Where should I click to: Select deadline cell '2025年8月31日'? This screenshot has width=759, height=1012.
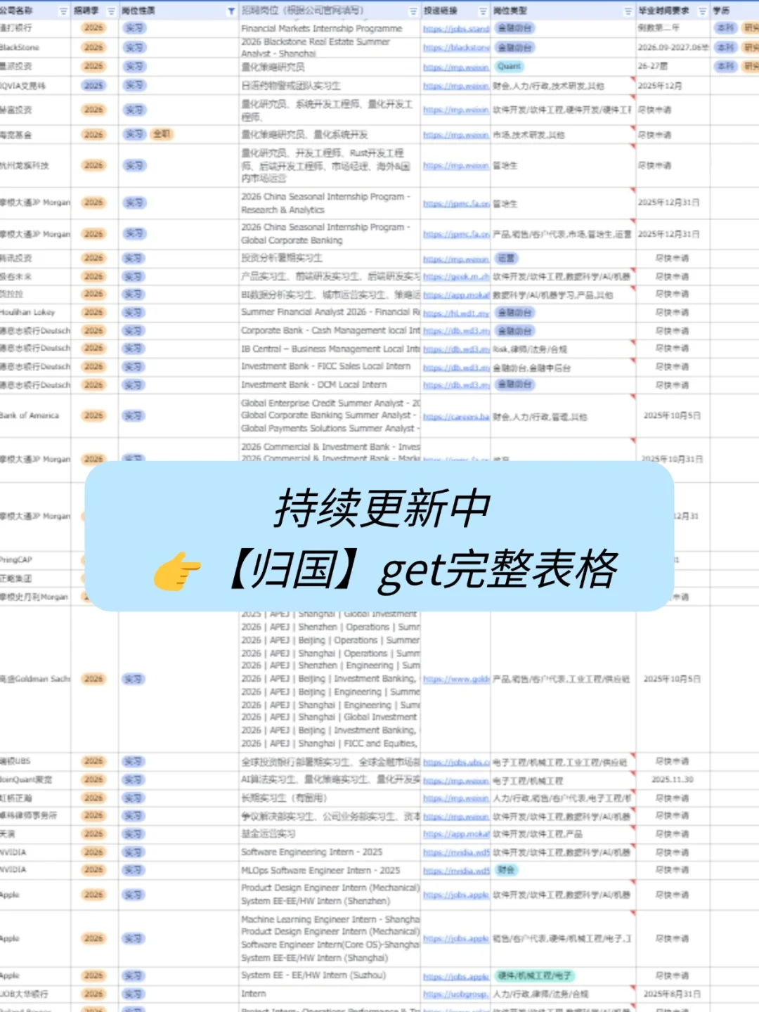672,994
